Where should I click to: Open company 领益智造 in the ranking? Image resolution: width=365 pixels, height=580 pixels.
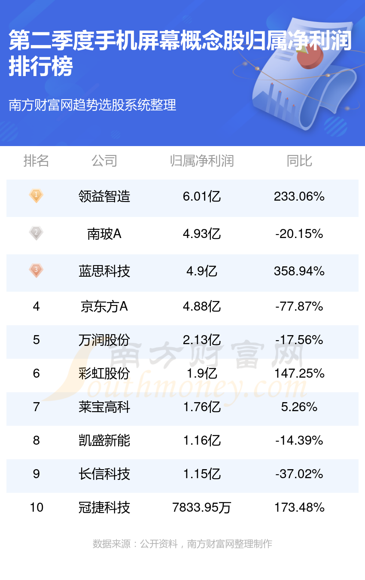pyautogui.click(x=104, y=197)
